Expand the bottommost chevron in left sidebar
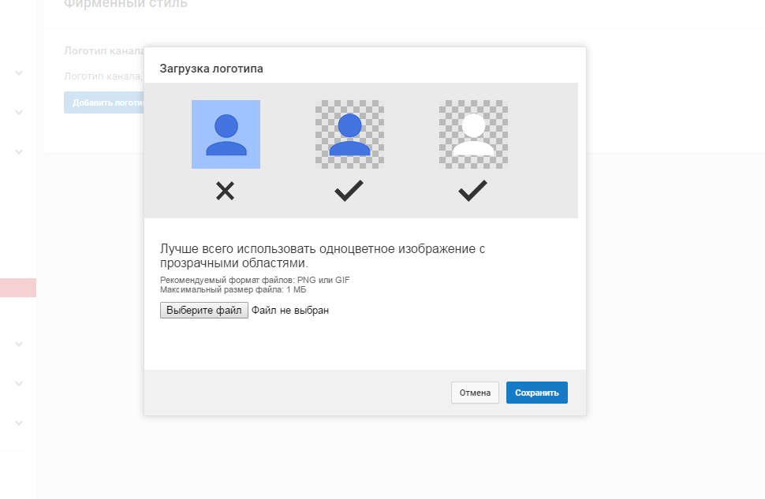The width and height of the screenshot is (765, 499). click(19, 423)
